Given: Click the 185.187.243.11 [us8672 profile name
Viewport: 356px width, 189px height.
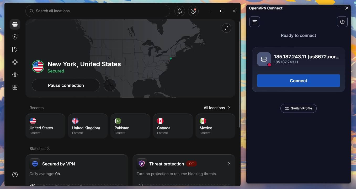Looking at the screenshot, I should click(x=306, y=57).
